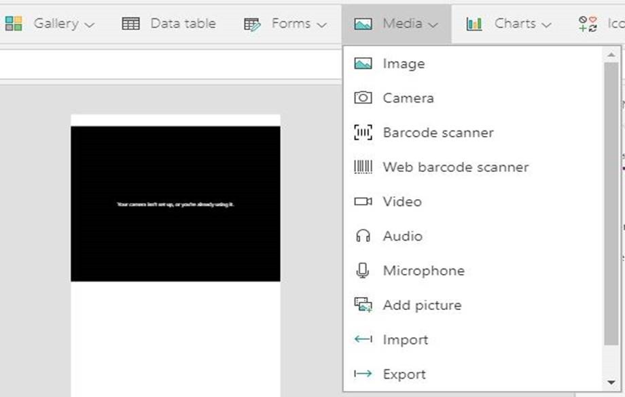The height and width of the screenshot is (397, 625).
Task: Click the formula bar input field
Action: pyautogui.click(x=170, y=65)
